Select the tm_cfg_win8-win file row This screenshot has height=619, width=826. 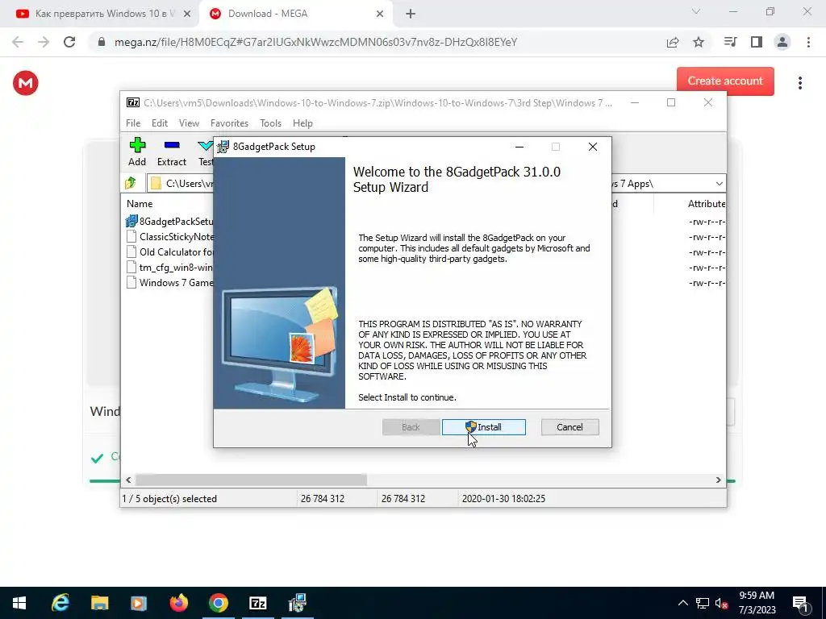tap(169, 268)
